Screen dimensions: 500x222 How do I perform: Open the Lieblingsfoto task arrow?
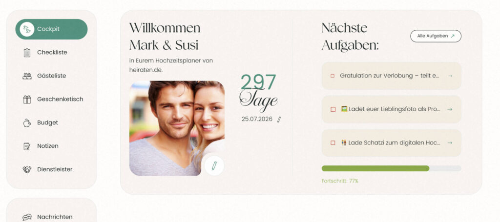click(450, 109)
